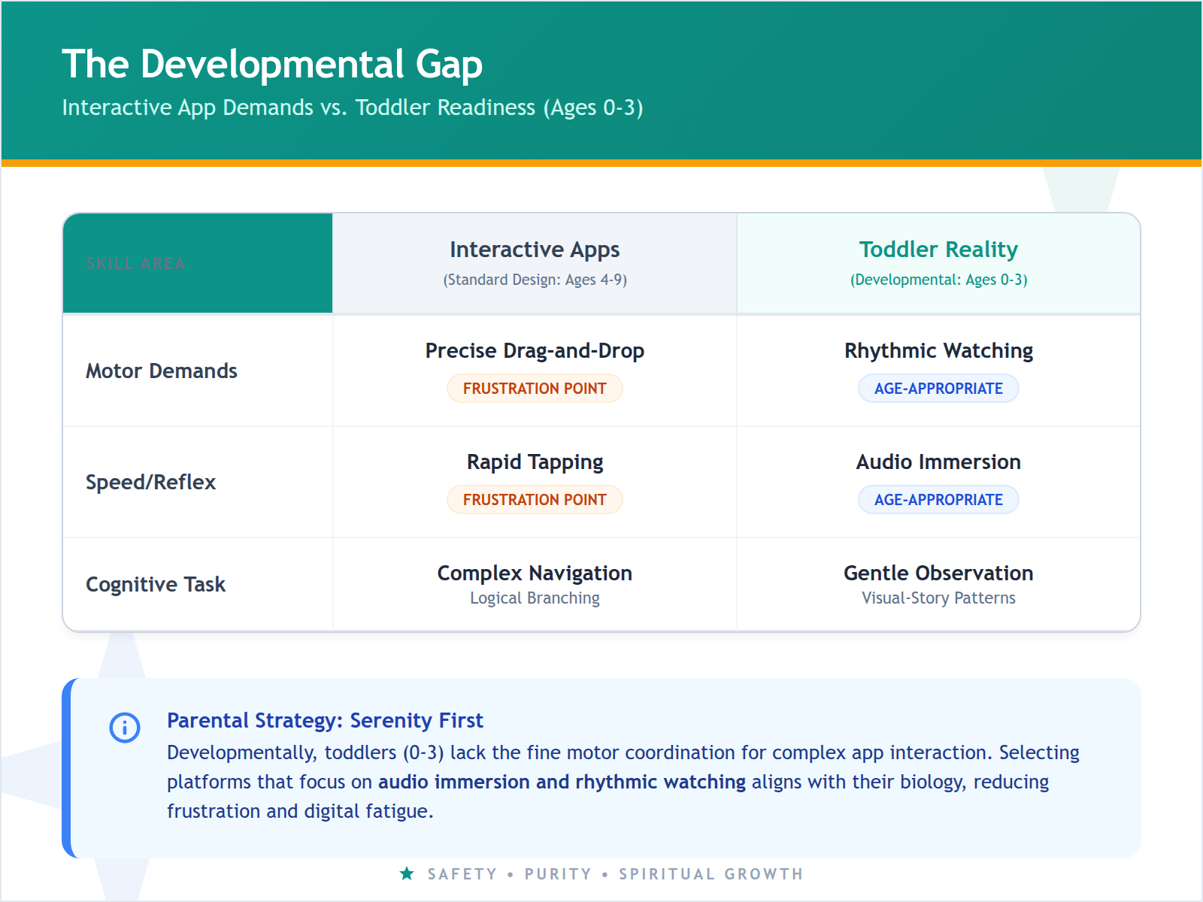This screenshot has height=902, width=1203.
Task: Click the FRUSTRATION POINT badge under Rapid Tapping
Action: click(535, 499)
